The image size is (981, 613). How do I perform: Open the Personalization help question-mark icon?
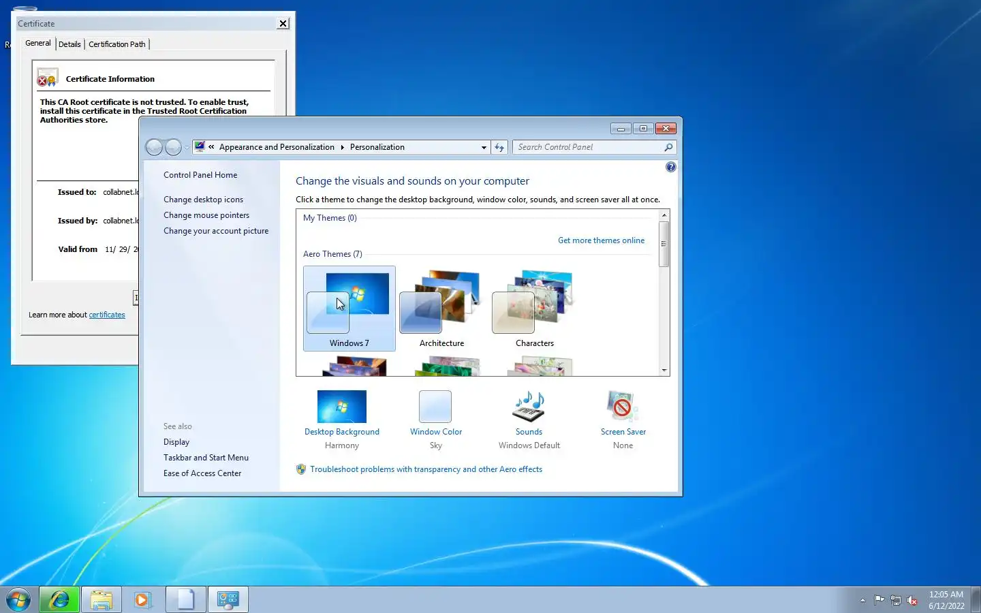tap(671, 167)
